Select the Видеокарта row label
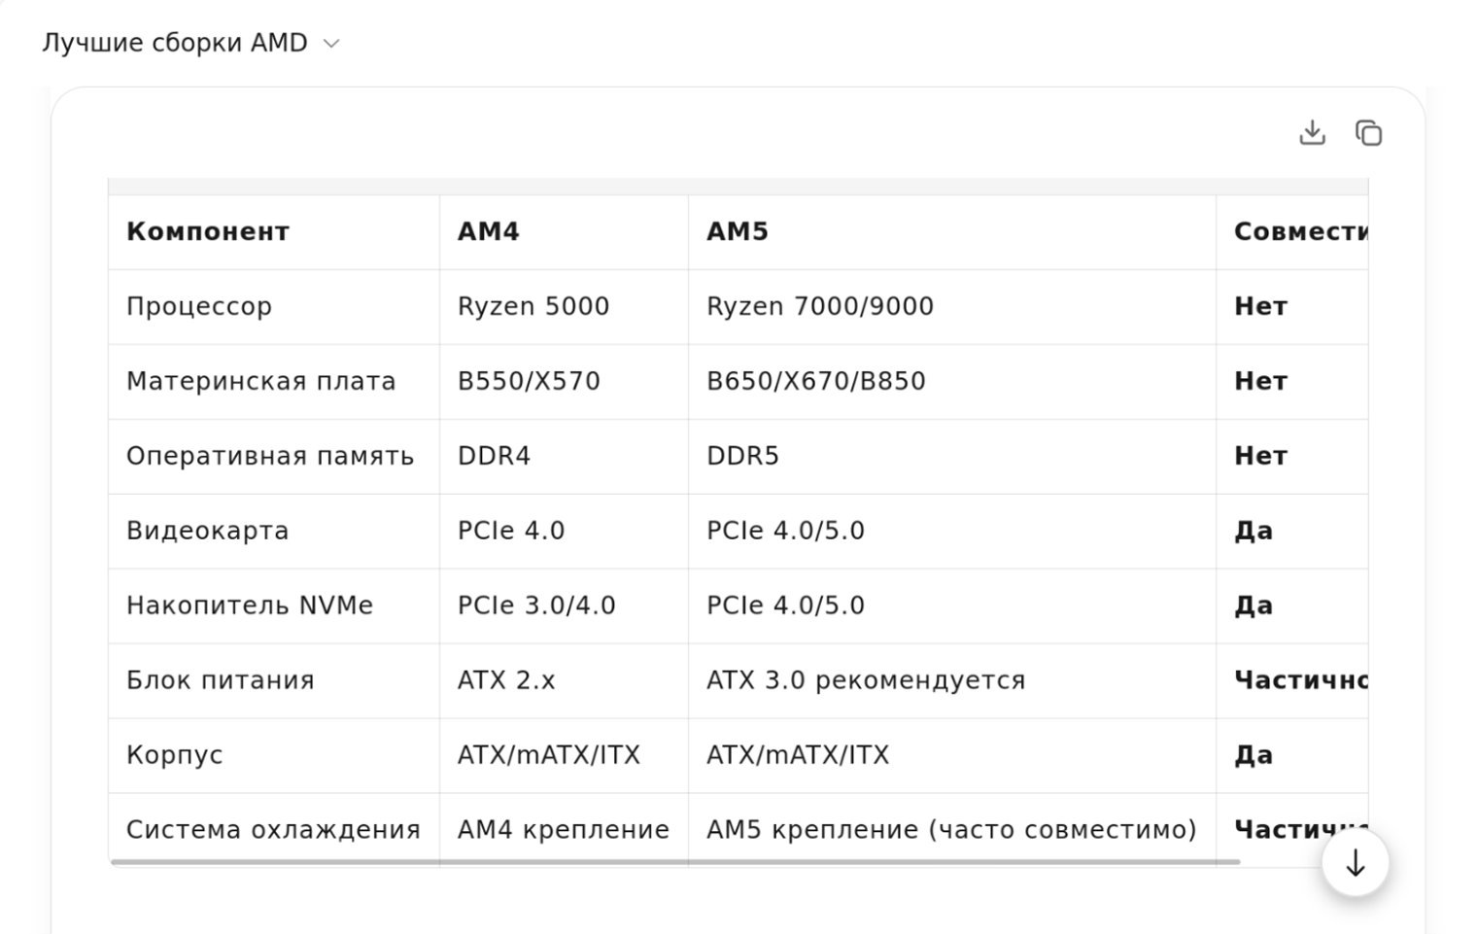The height and width of the screenshot is (934, 1477). 207,531
